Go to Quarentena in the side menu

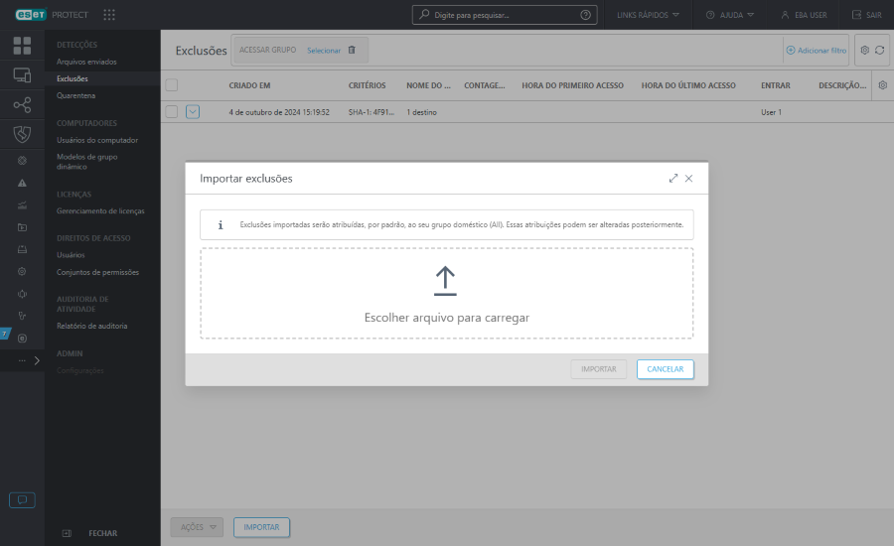(76, 95)
